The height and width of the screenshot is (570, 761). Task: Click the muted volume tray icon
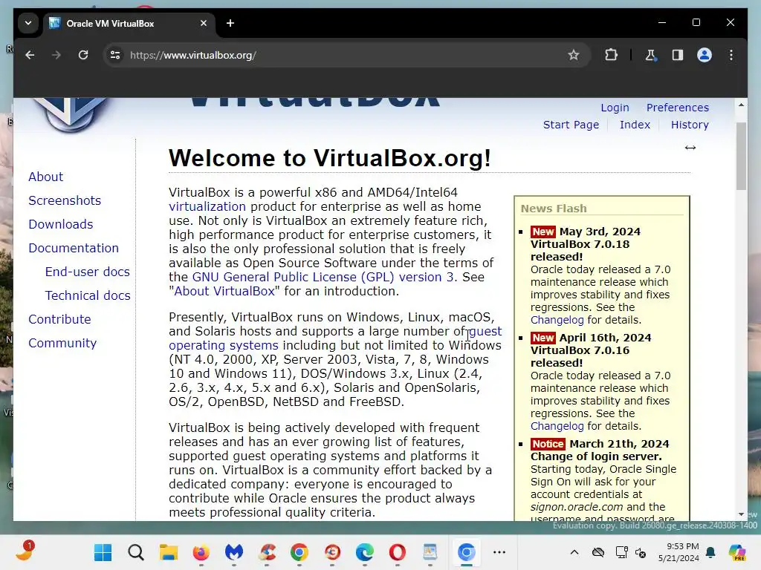(641, 552)
